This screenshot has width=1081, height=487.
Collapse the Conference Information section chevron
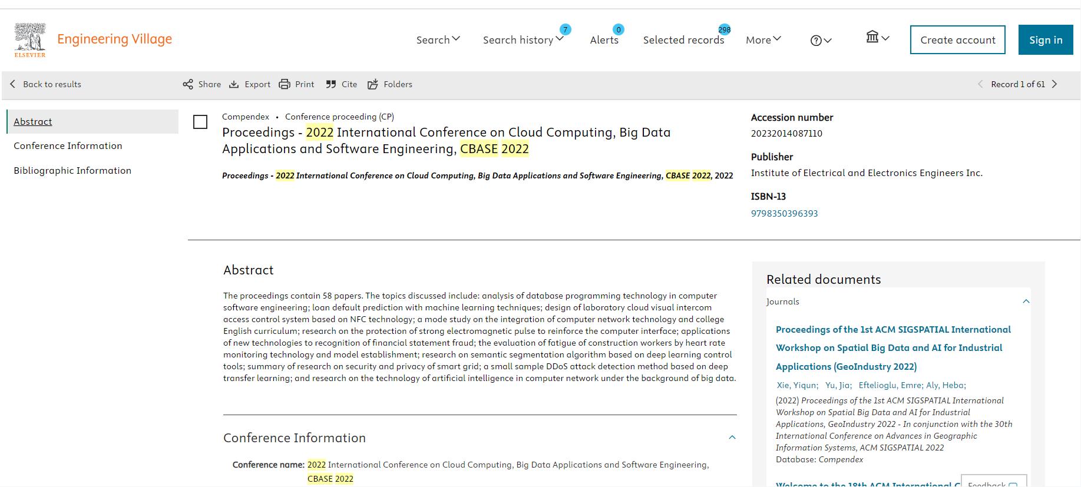[732, 438]
